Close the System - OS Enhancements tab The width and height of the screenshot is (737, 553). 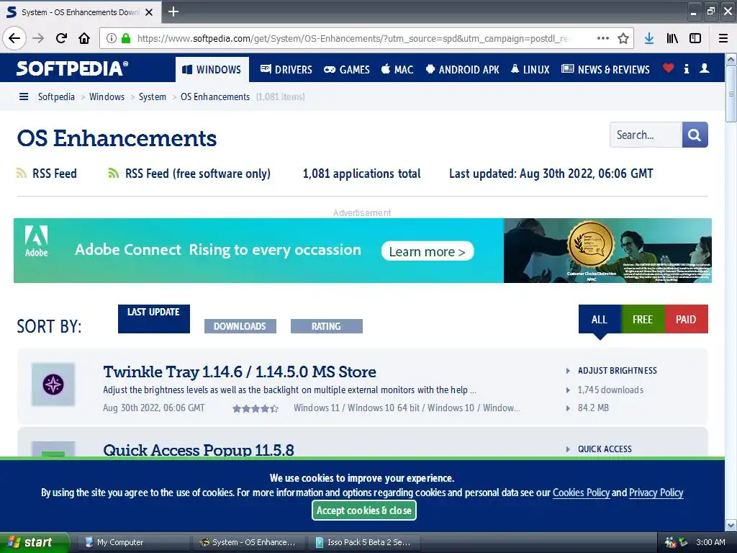coord(149,12)
